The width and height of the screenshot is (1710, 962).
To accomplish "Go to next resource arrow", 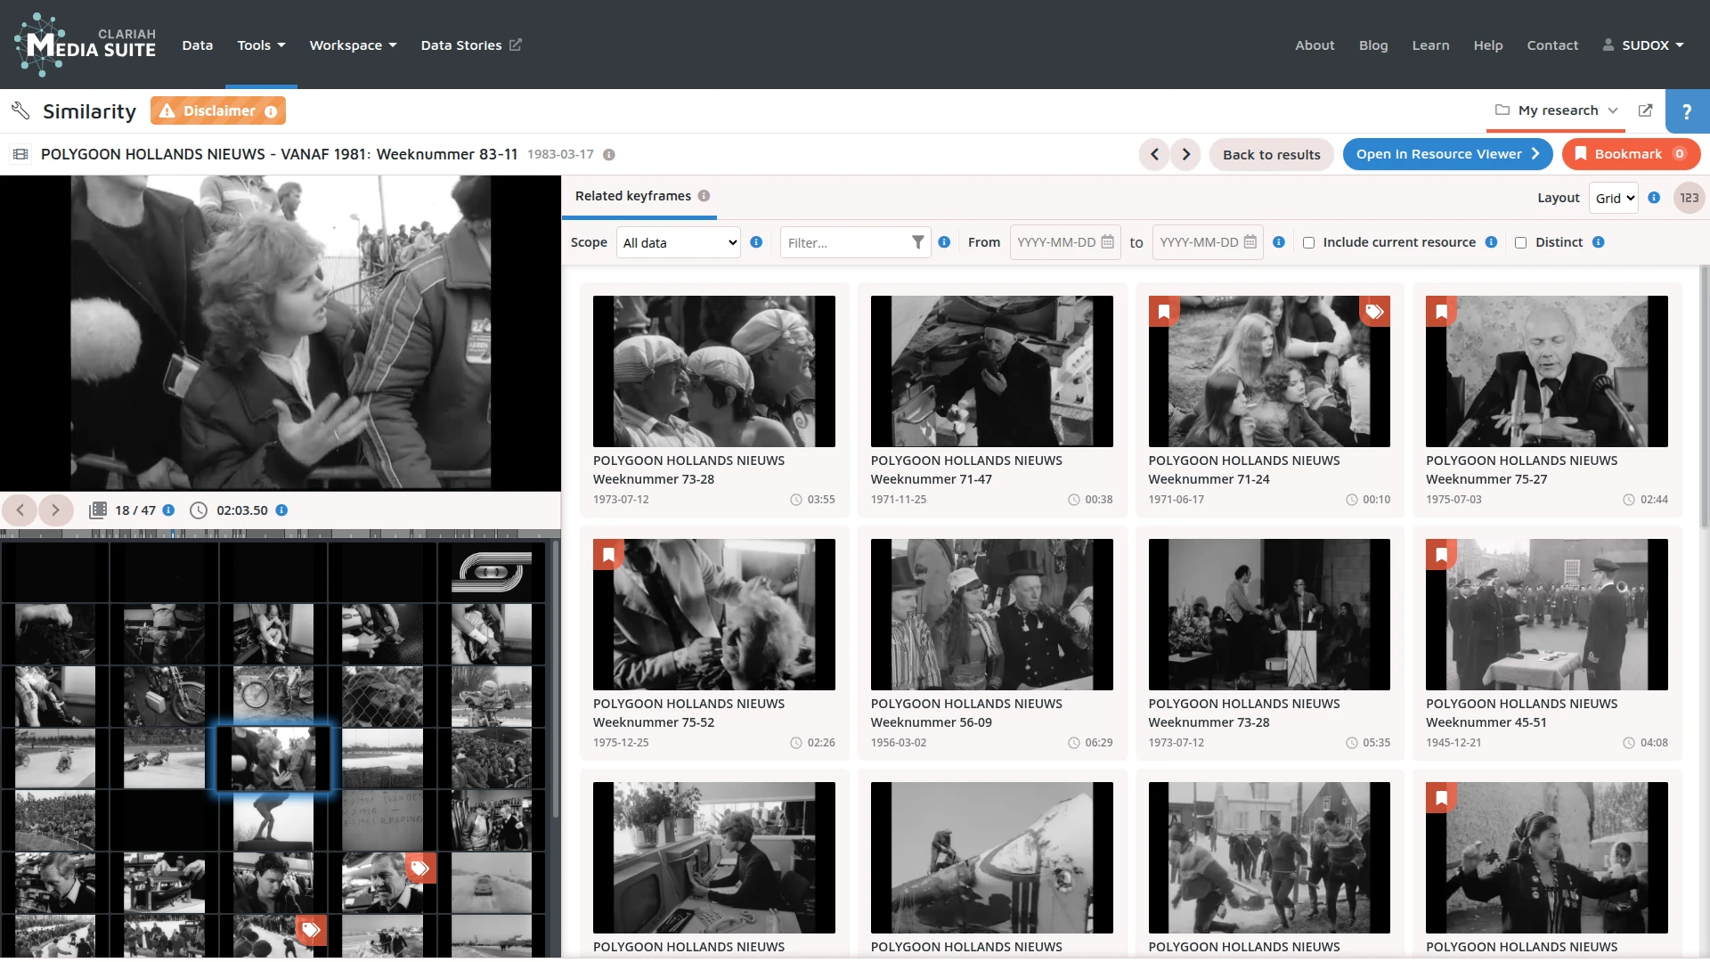I will point(1185,154).
